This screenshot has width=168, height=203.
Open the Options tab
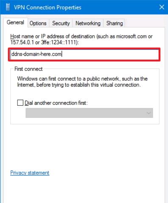coord(38,23)
